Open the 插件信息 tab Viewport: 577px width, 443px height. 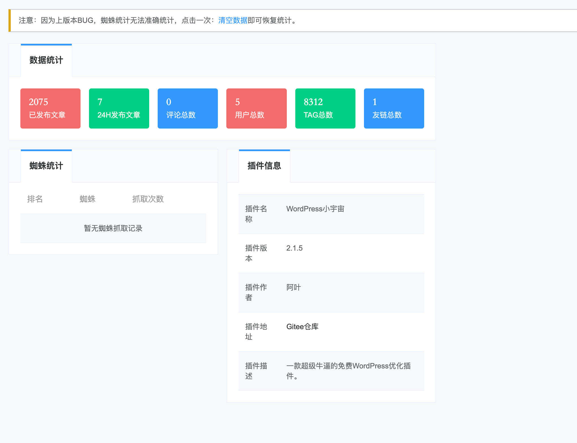pyautogui.click(x=264, y=166)
